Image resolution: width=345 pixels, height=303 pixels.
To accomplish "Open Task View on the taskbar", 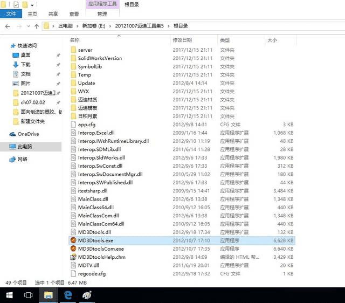I will 28,295.
